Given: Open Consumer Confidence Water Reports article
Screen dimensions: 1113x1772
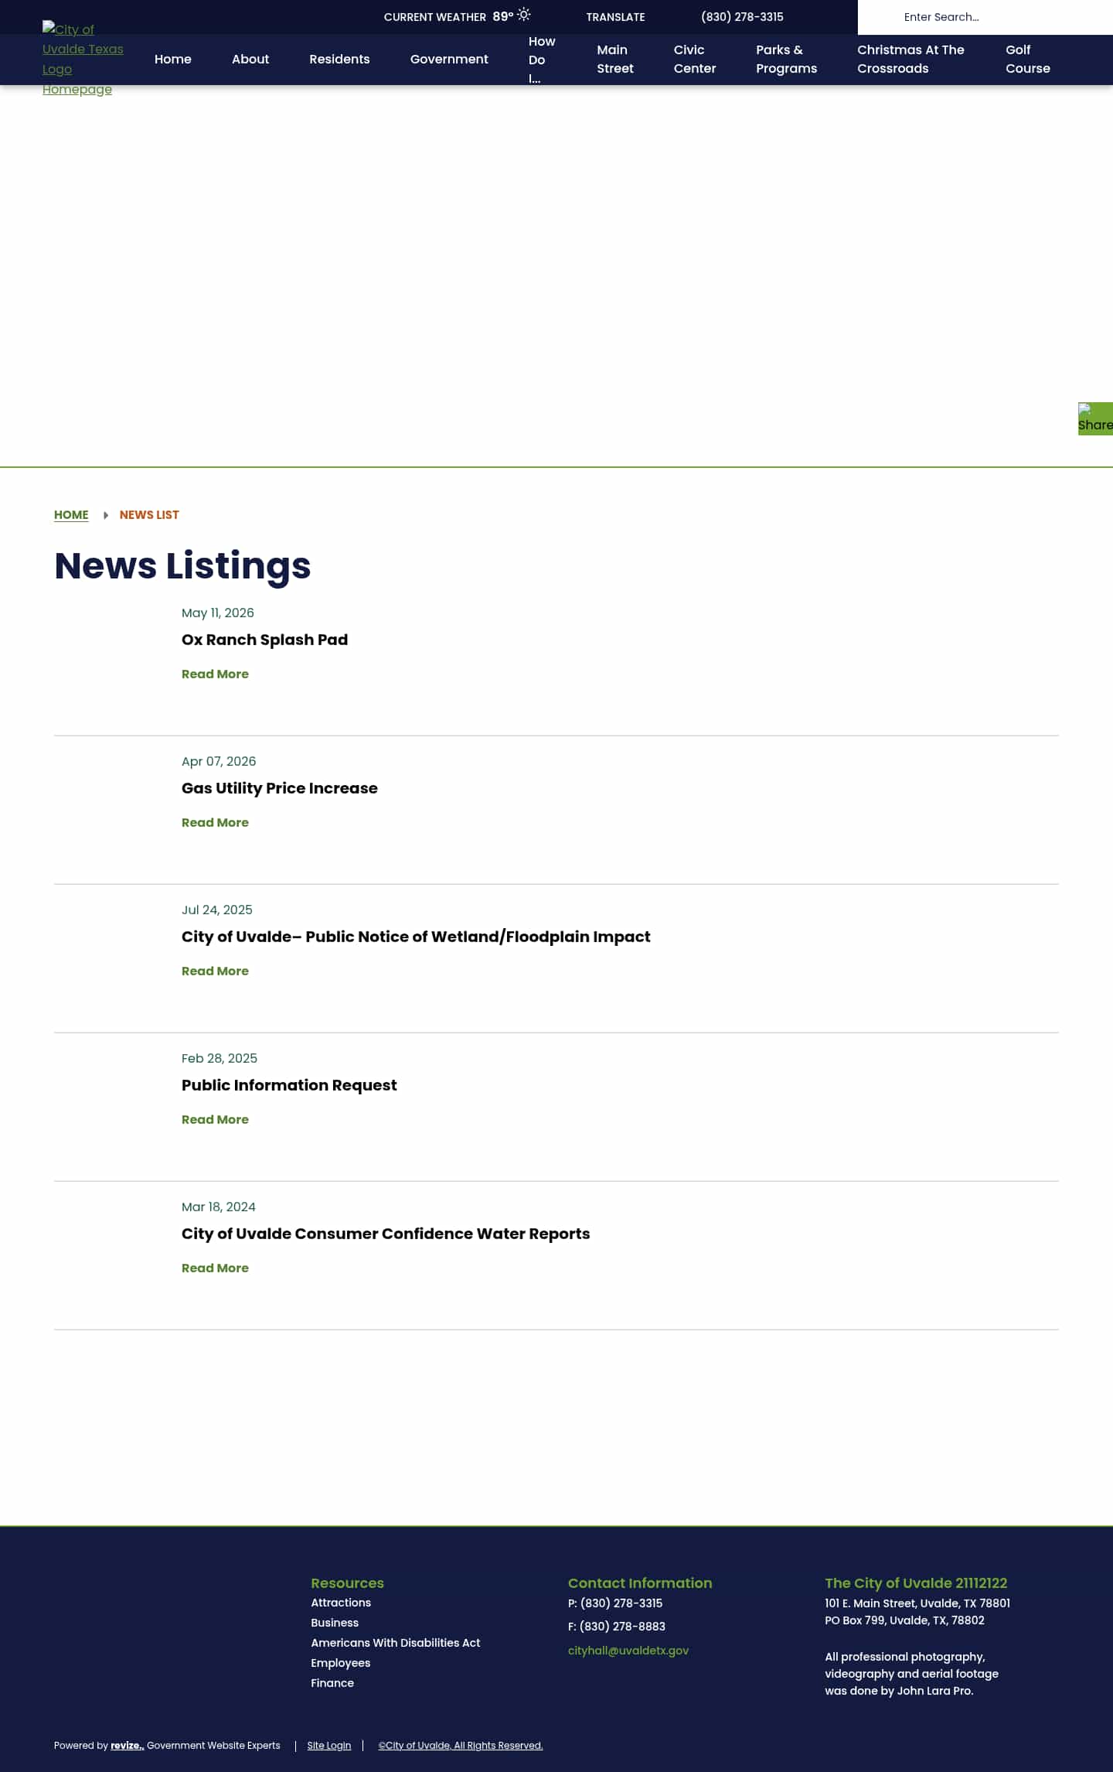Looking at the screenshot, I should 386,1234.
